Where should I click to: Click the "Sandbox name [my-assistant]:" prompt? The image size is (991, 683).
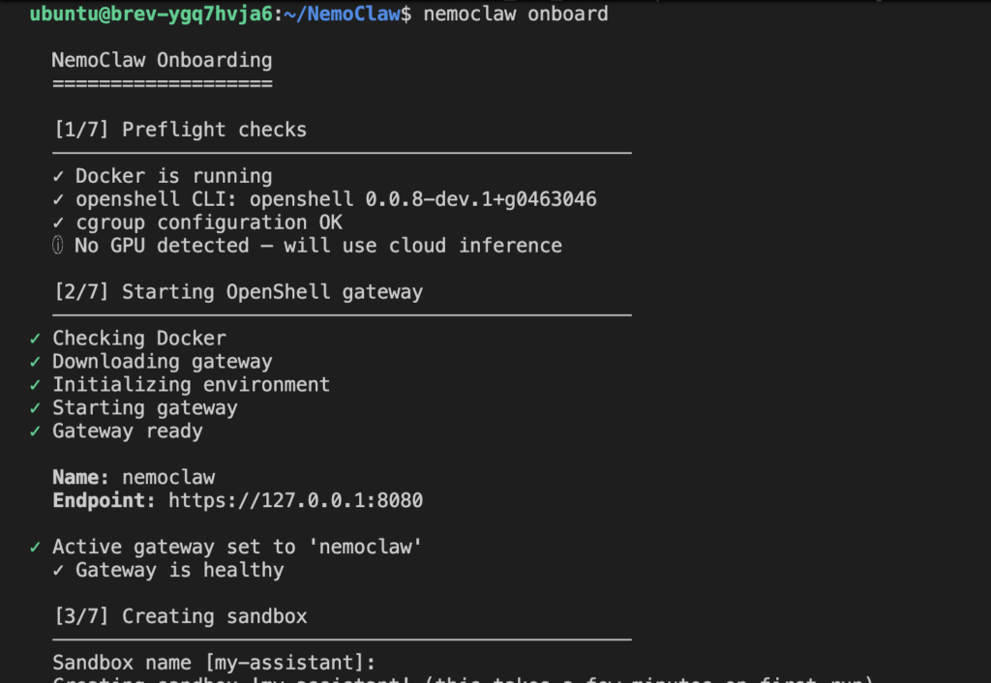coord(213,663)
